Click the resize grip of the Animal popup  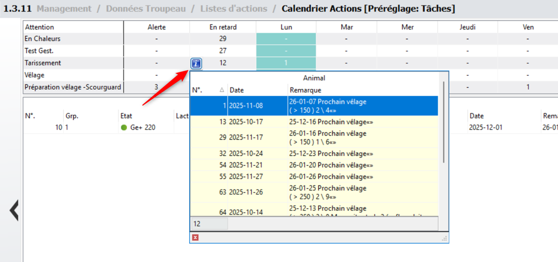tap(444, 238)
